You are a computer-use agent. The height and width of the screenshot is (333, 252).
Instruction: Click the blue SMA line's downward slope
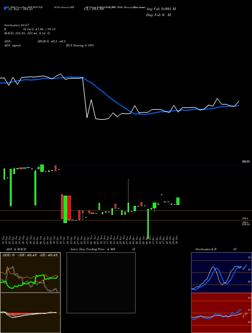point(108,96)
